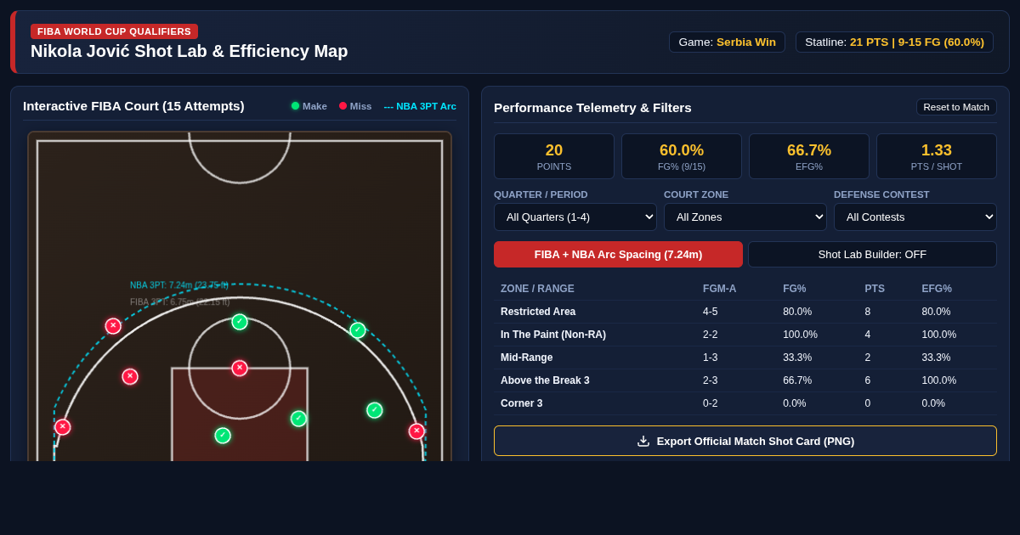Click the NBA 3PT Arc legend entry

click(x=420, y=106)
